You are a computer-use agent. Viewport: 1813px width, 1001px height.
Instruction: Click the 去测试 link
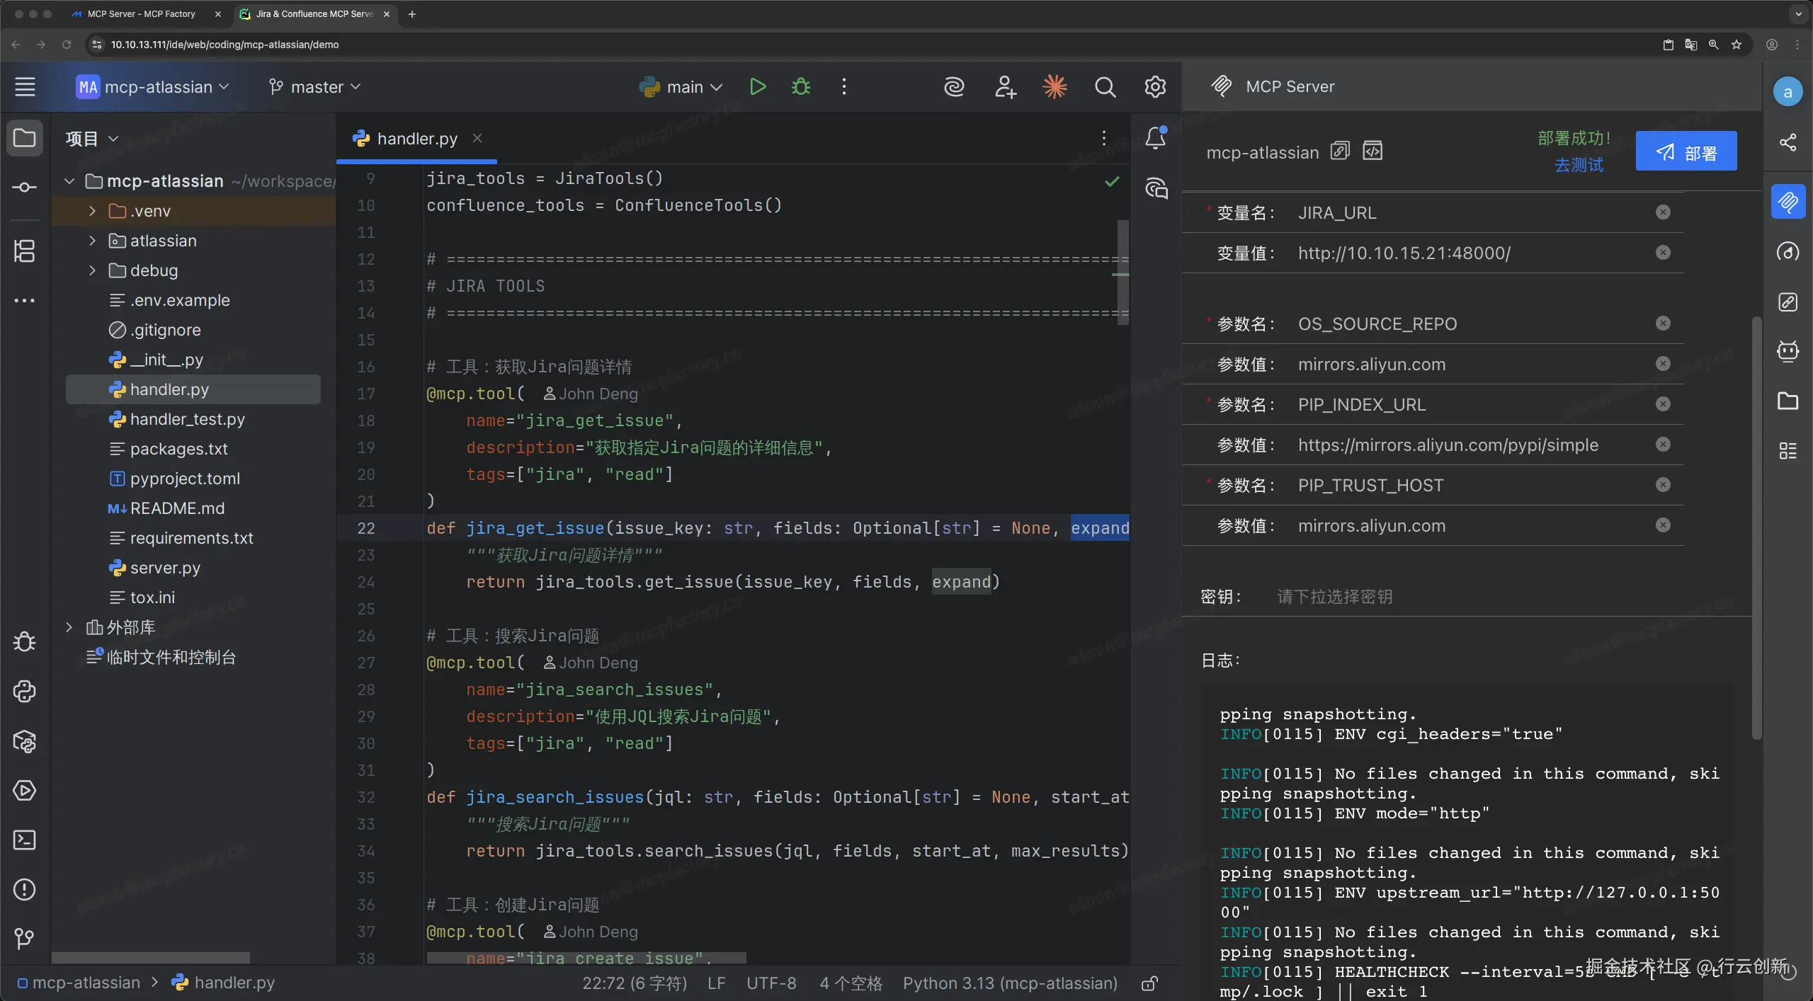(1578, 165)
